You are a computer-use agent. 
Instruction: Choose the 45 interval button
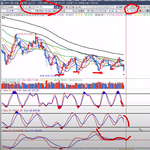click(x=102, y=7)
